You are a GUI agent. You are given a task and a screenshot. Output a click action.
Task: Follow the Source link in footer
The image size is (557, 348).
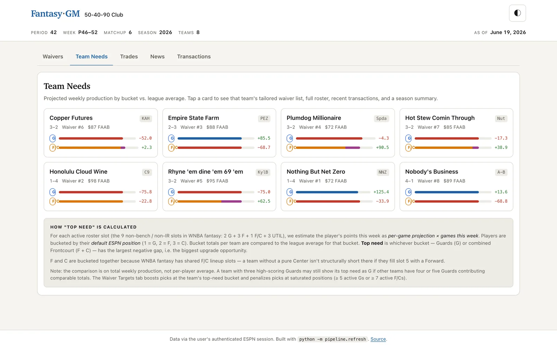[x=378, y=339]
